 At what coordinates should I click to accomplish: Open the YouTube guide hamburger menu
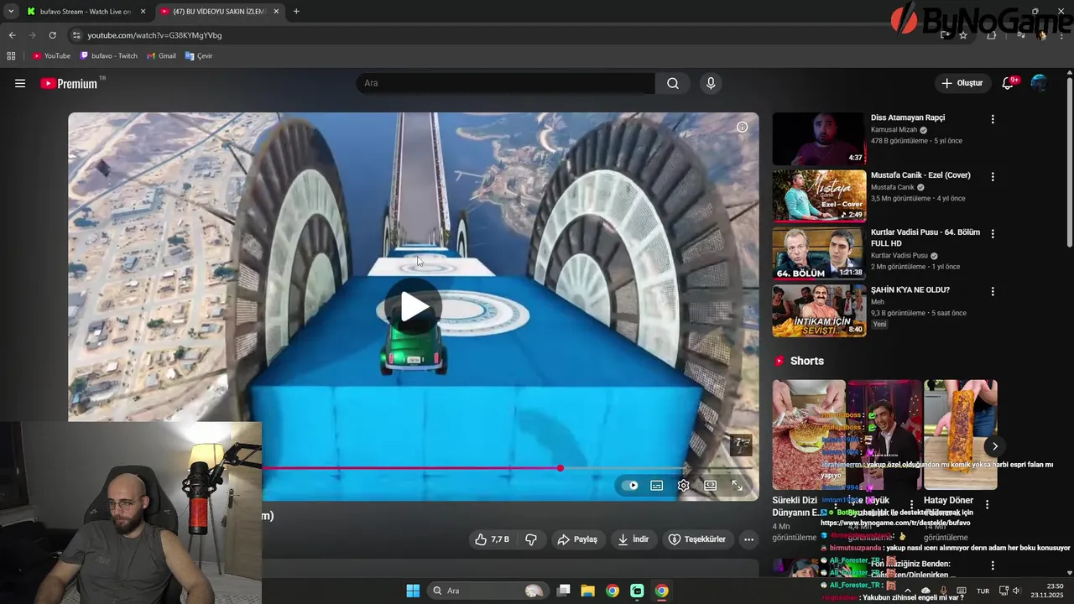20,83
